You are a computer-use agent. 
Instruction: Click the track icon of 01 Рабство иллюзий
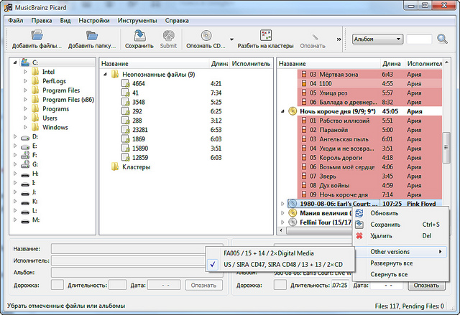(x=304, y=121)
